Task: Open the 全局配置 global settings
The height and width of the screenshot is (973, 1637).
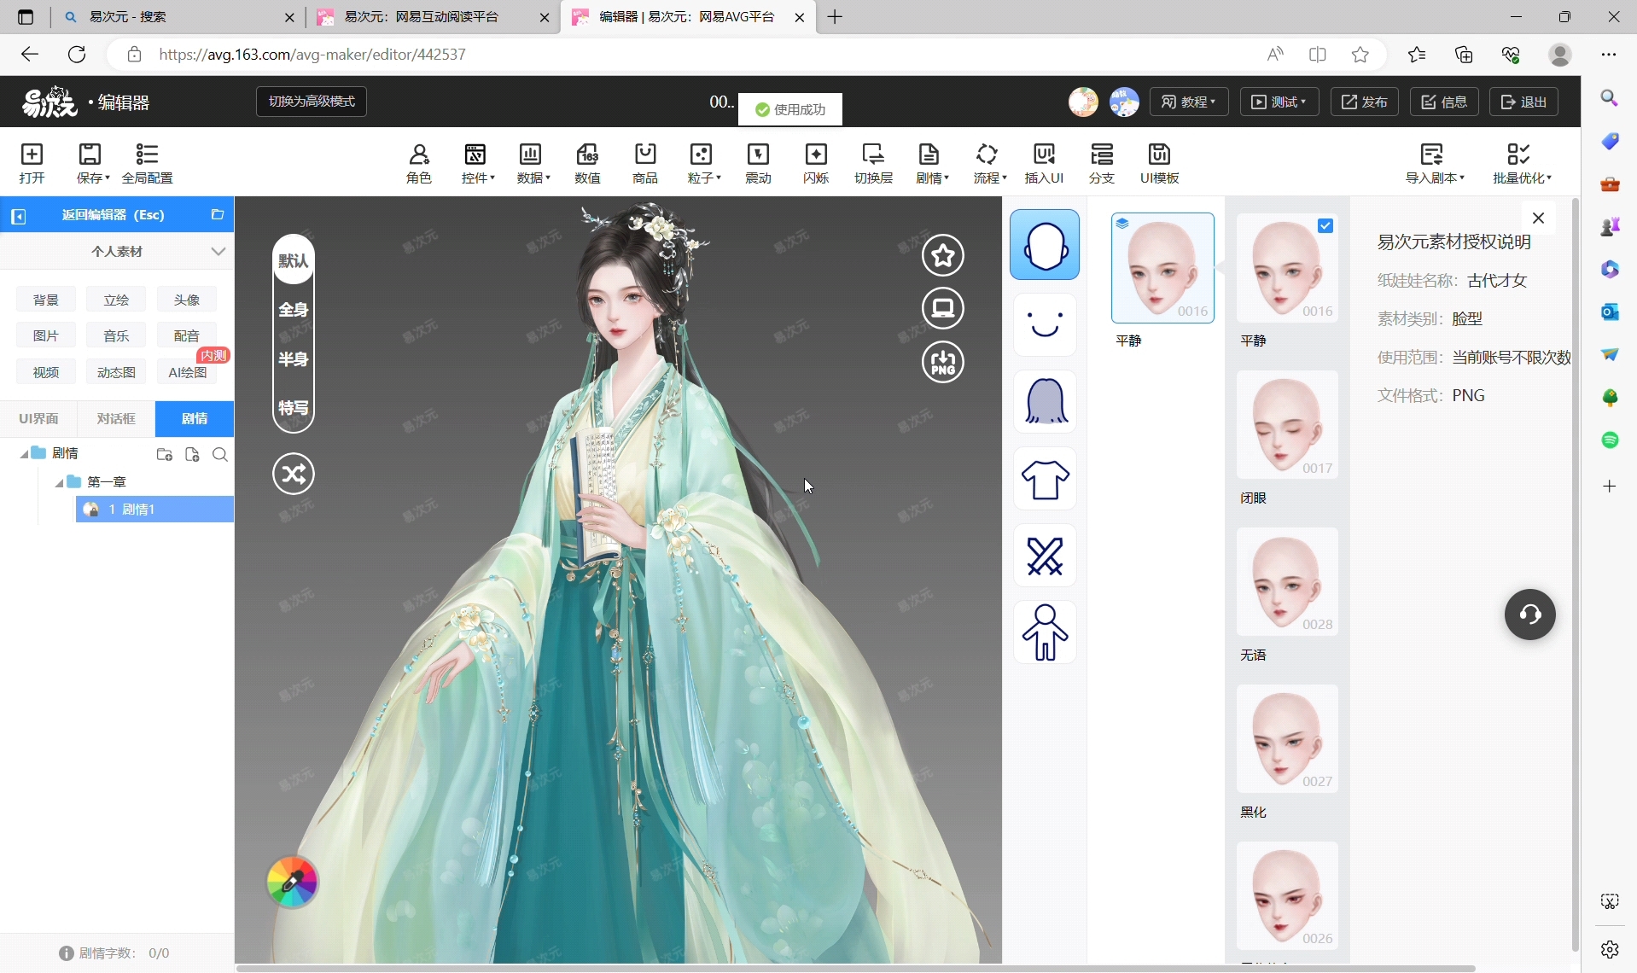Action: 147,163
